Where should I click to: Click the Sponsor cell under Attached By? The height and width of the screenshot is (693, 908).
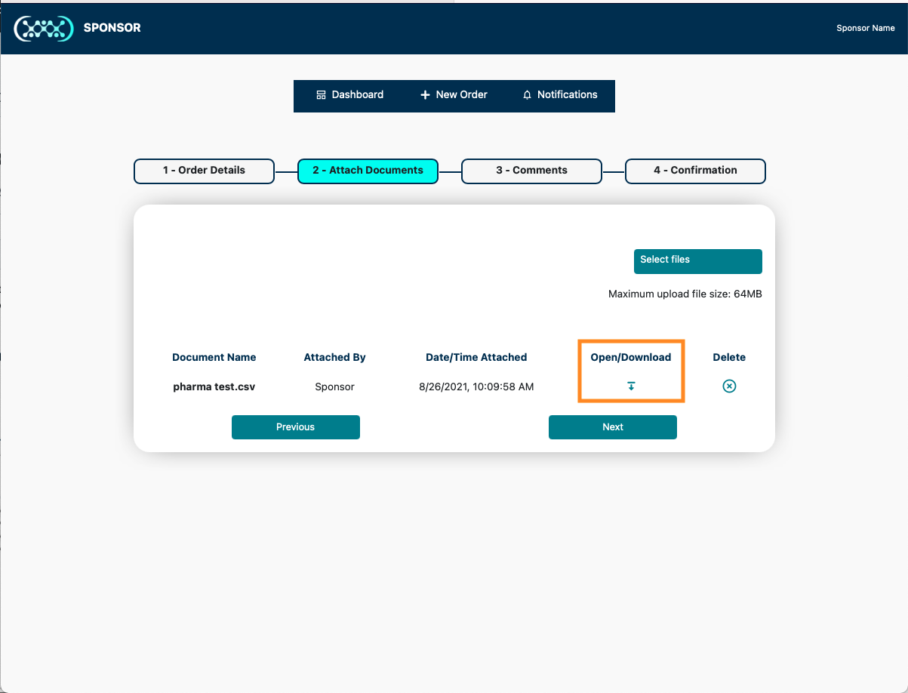click(334, 387)
